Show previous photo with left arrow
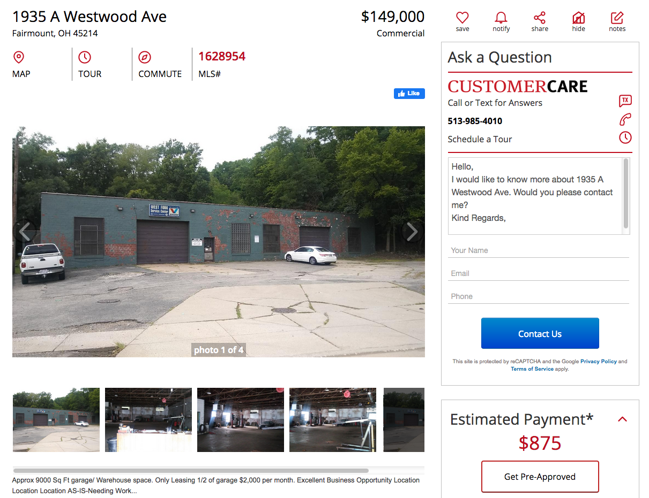The width and height of the screenshot is (649, 498). click(25, 232)
